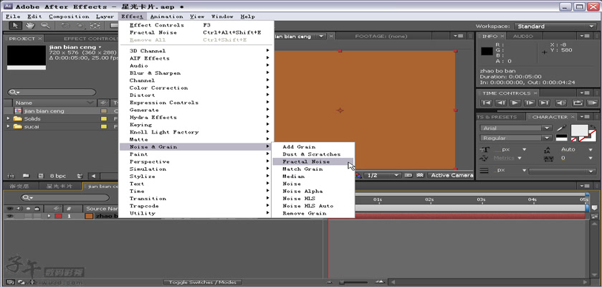Click the Project panel search field
This screenshot has width=602, height=287.
[52, 93]
